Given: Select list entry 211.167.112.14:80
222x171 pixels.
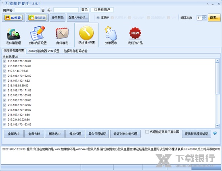Looking at the screenshot, I should [19, 115].
